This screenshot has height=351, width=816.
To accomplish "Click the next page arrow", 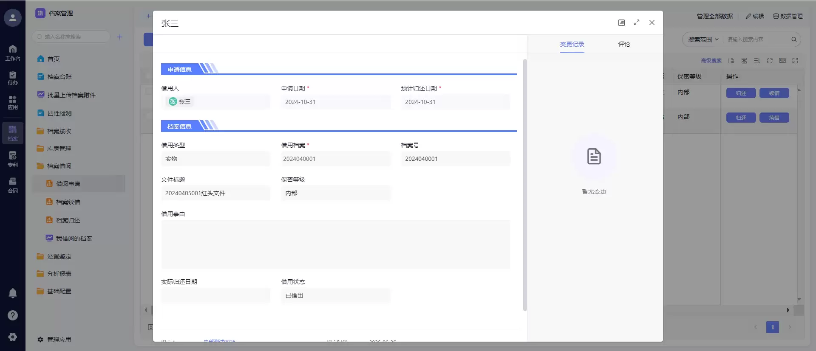I will (x=790, y=327).
